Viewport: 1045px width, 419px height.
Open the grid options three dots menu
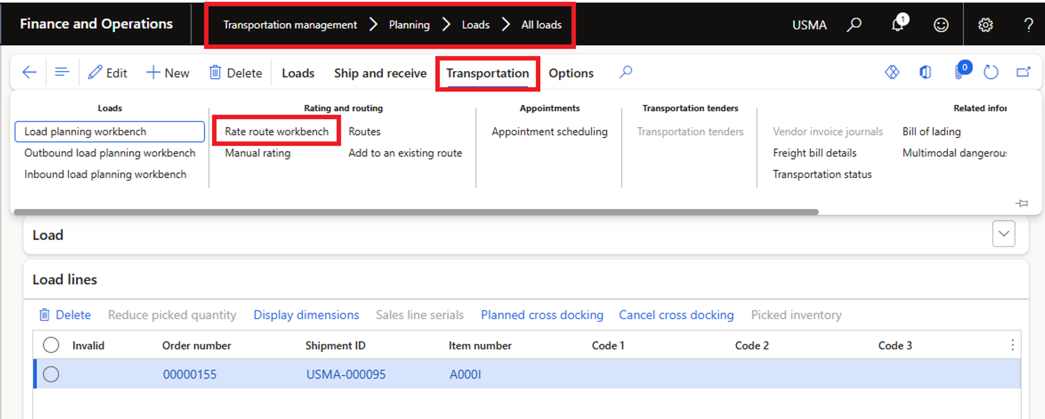pyautogui.click(x=1012, y=345)
